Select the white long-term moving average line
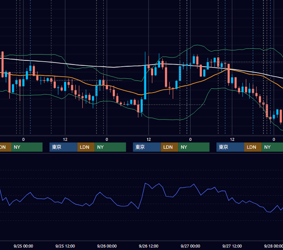 tap(114, 67)
